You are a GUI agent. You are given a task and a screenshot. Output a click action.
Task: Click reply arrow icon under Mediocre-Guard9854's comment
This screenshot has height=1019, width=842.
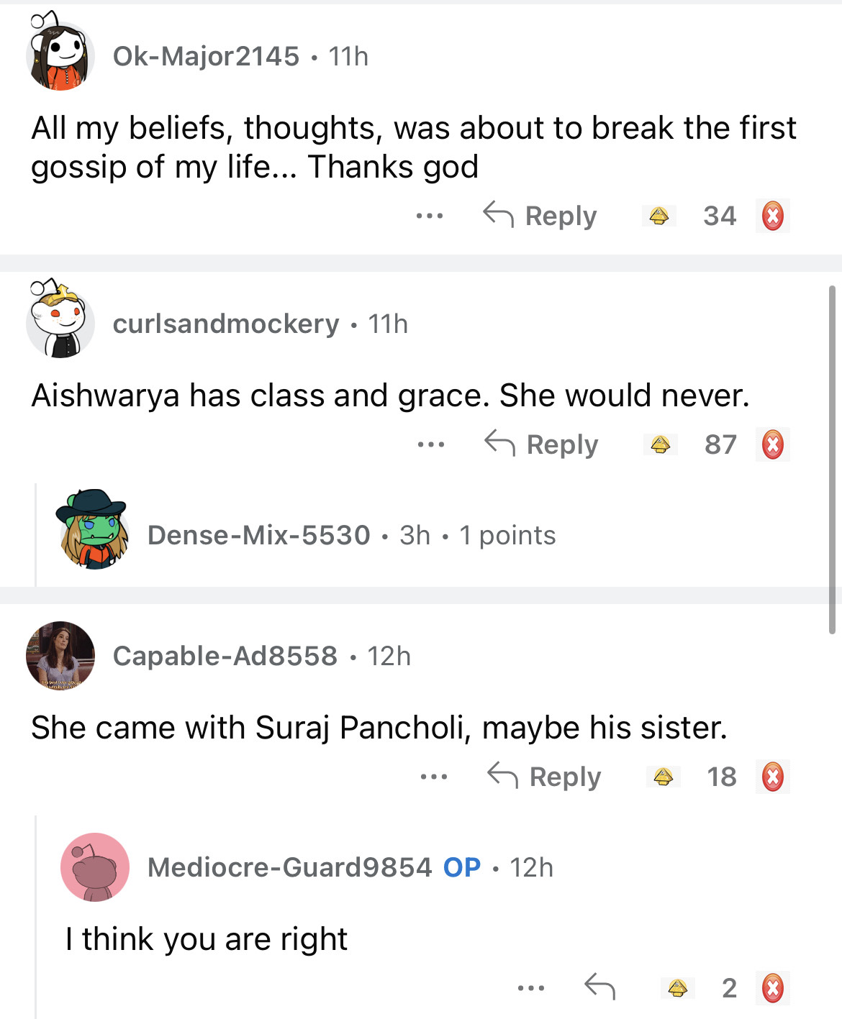599,987
